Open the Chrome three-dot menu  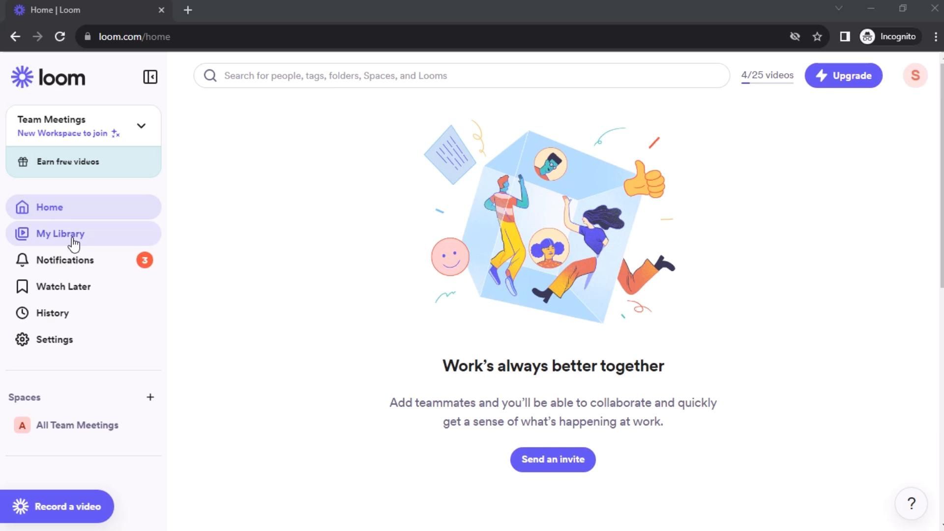click(x=935, y=36)
